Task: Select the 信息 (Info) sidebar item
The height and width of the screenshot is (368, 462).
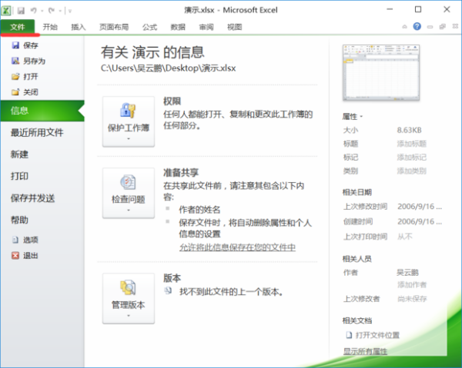Action: click(42, 111)
